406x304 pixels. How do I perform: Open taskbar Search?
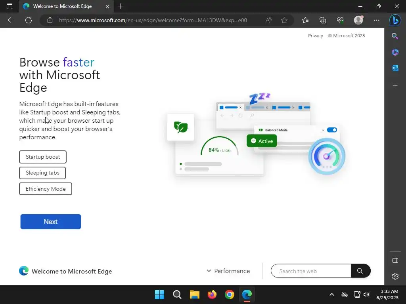(177, 294)
